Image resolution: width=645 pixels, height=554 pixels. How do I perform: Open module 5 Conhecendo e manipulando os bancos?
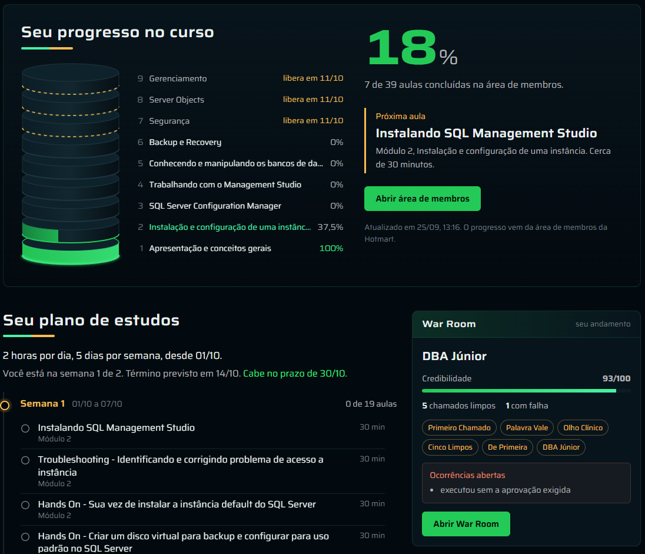[240, 163]
